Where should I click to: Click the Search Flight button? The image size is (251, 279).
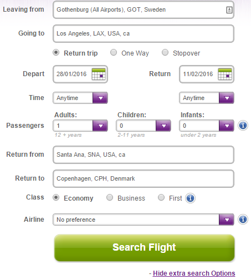(145, 248)
